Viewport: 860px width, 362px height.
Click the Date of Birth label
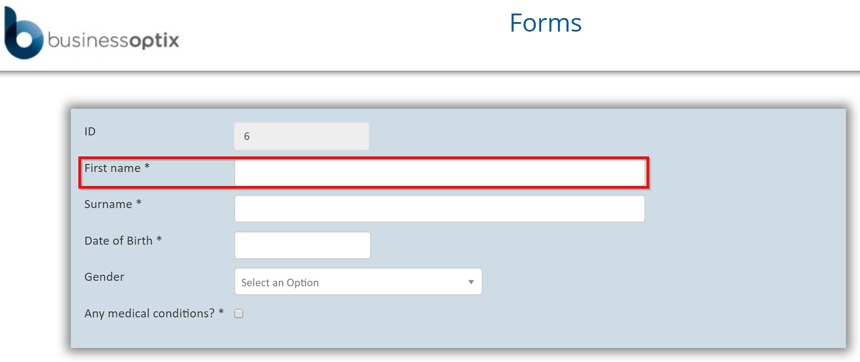pos(118,241)
